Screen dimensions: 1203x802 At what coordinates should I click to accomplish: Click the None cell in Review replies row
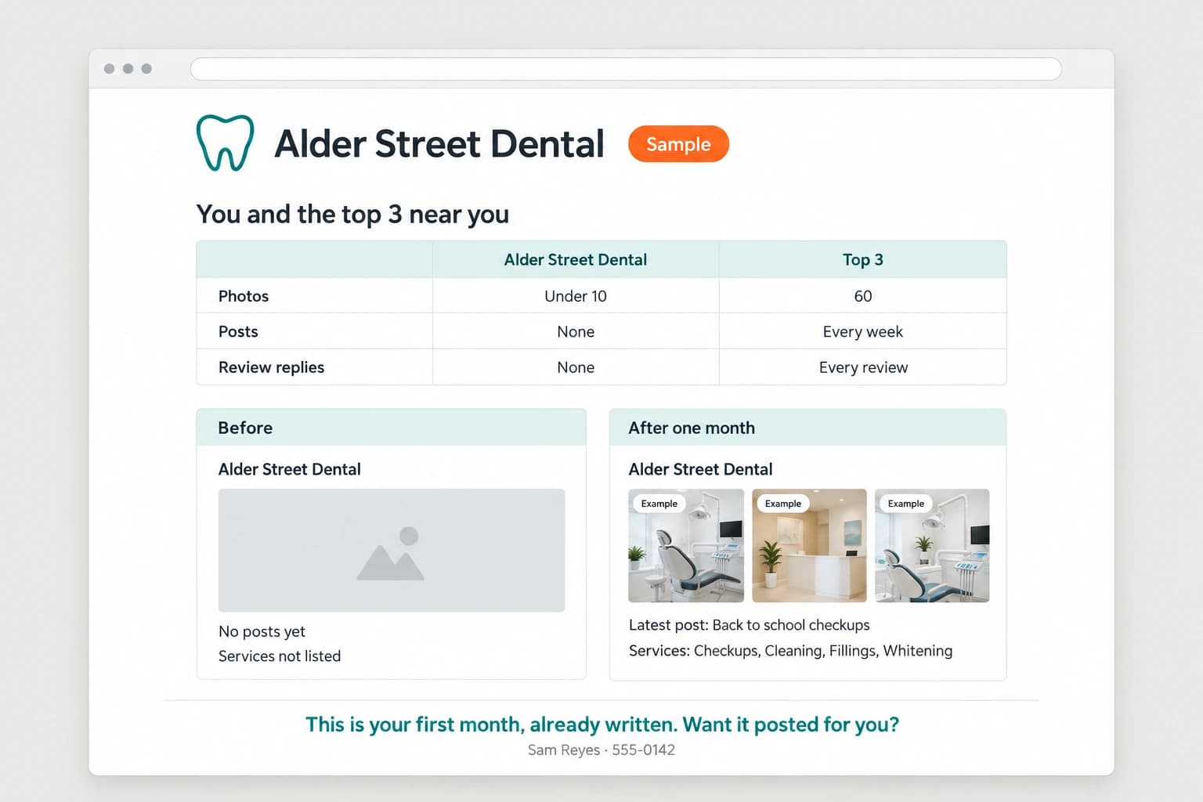click(576, 367)
